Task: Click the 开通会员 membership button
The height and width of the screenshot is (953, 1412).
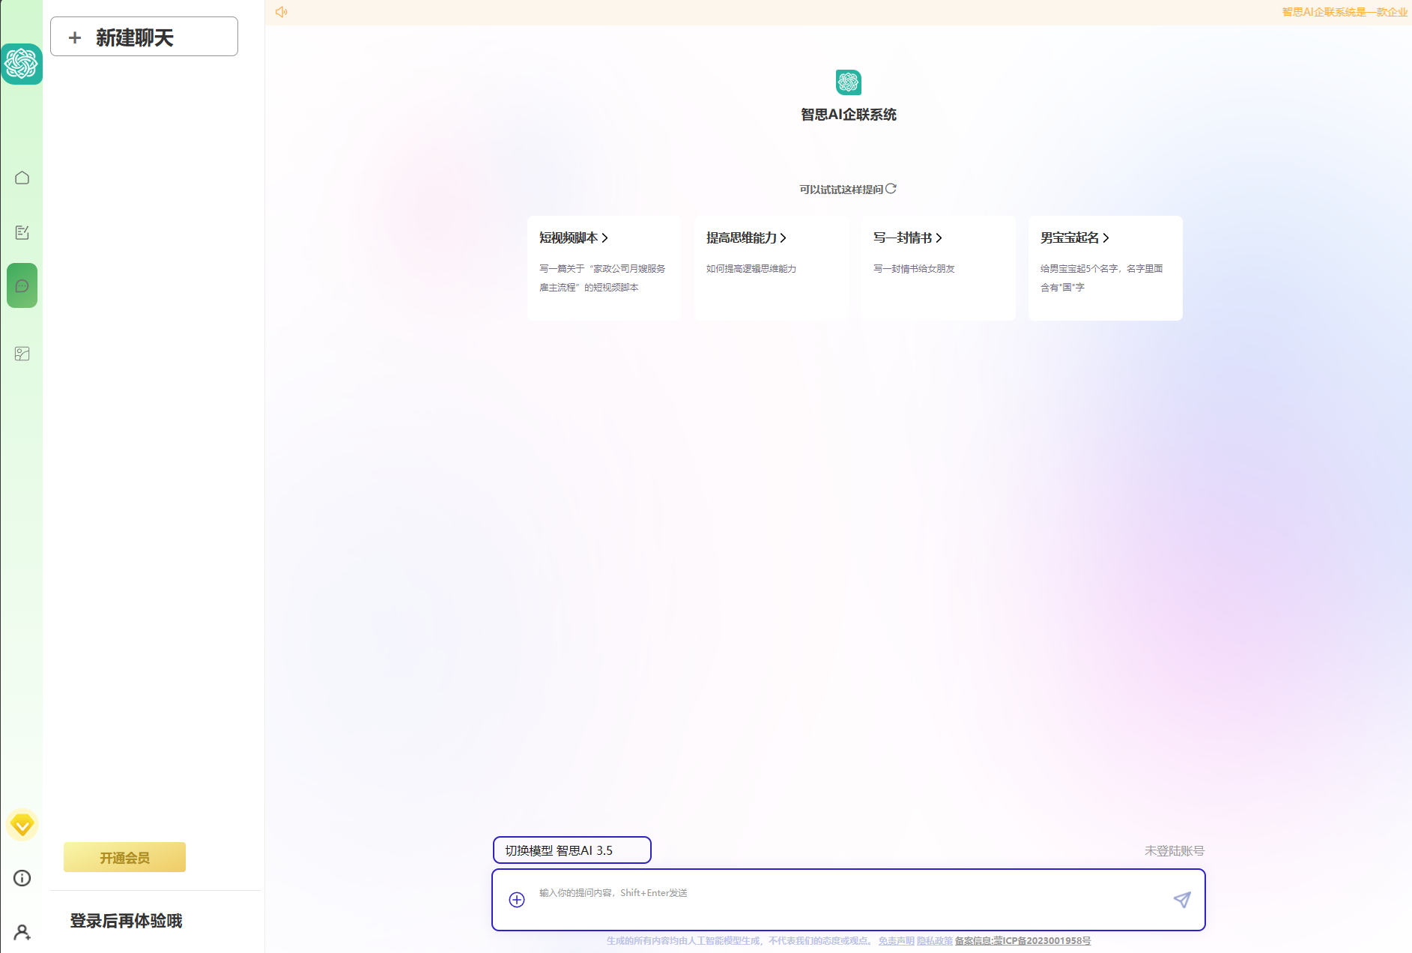Action: (x=124, y=856)
